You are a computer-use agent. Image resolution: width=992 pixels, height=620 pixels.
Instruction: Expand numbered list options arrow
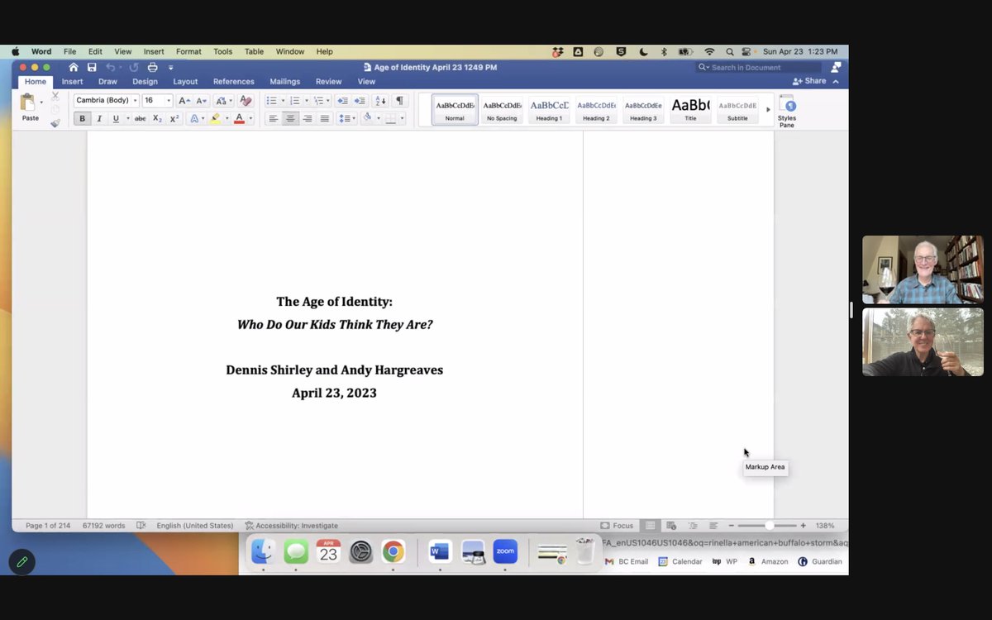[306, 100]
